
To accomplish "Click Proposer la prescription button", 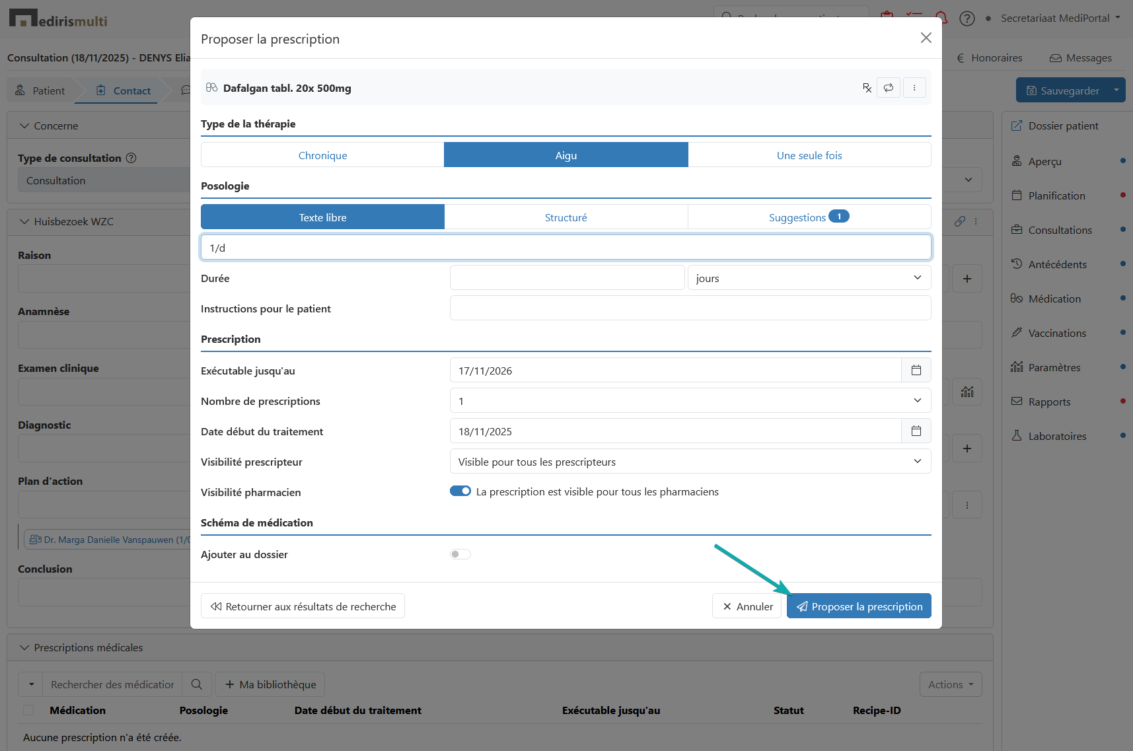I will click(x=859, y=606).
